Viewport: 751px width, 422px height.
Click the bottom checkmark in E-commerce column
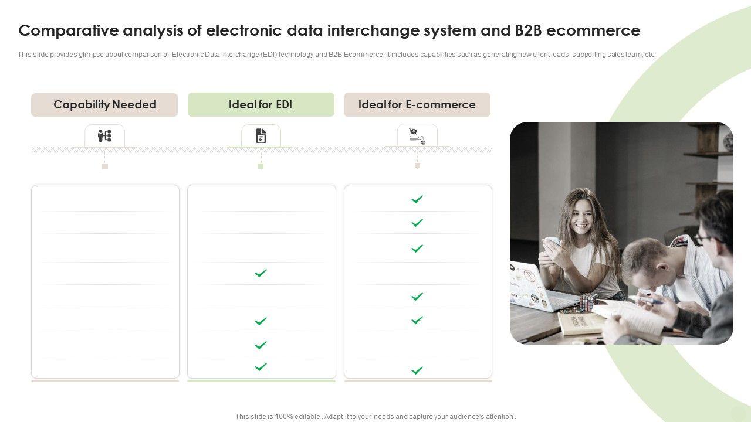(417, 370)
